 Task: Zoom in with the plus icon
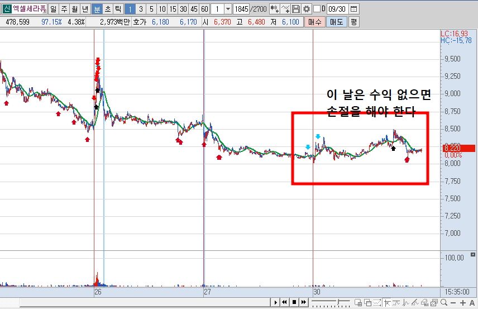point(463,303)
